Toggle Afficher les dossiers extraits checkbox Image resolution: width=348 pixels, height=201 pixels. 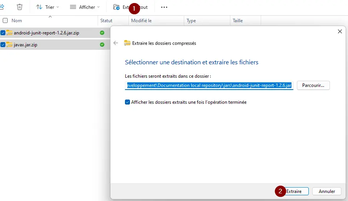coord(127,102)
